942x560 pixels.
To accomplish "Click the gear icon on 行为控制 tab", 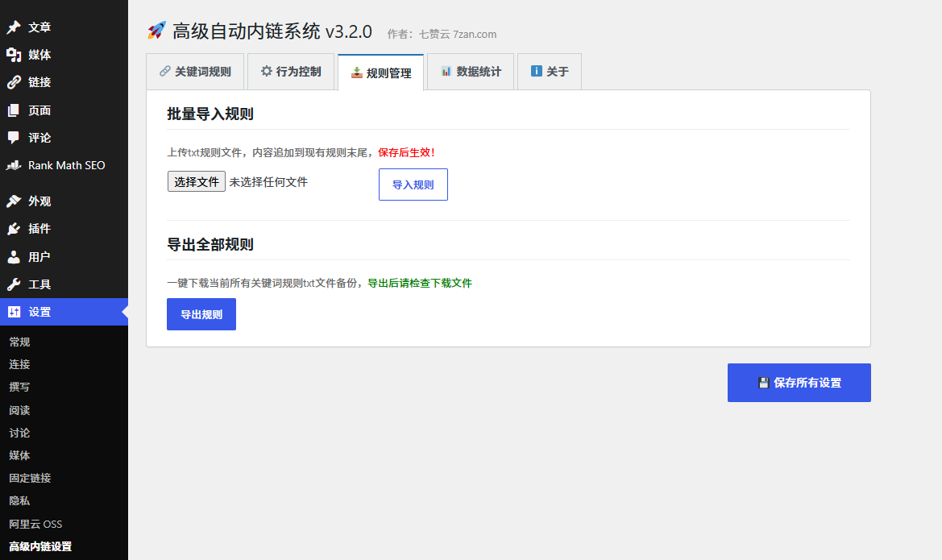I will click(x=266, y=71).
